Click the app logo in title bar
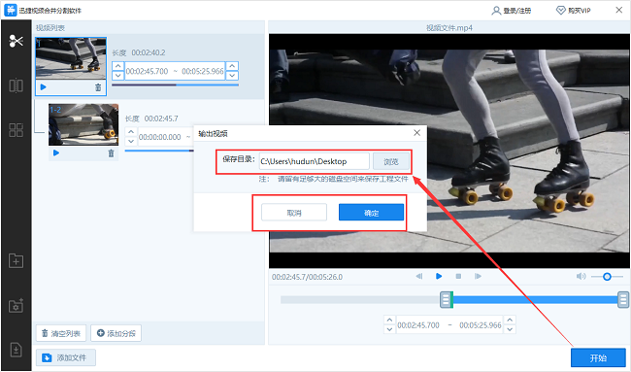This screenshot has height=372, width=631. click(11, 10)
